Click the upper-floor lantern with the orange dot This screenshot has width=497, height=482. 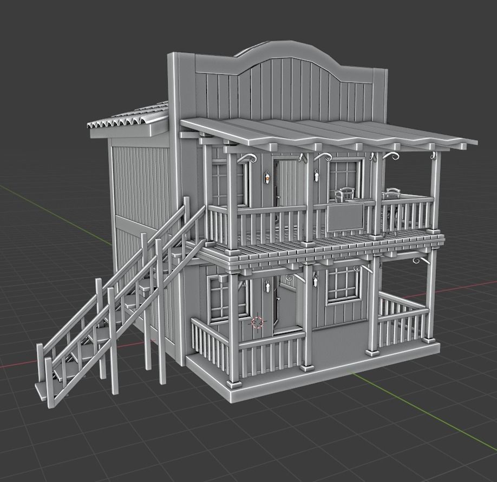[267, 177]
